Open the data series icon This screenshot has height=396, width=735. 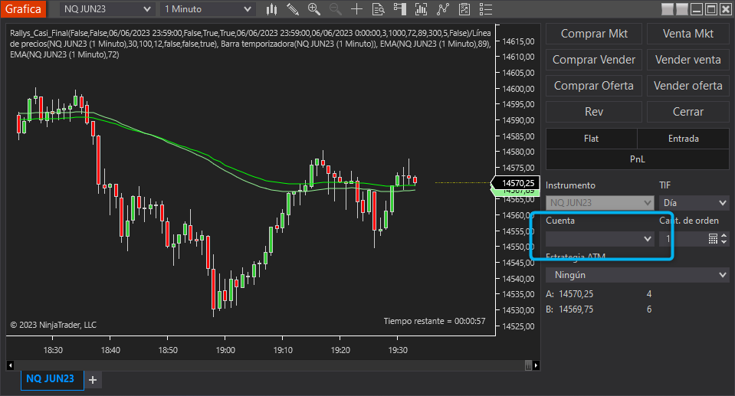point(421,9)
